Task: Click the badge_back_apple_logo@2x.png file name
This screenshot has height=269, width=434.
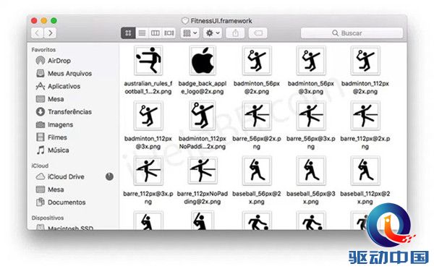Action: [x=203, y=87]
